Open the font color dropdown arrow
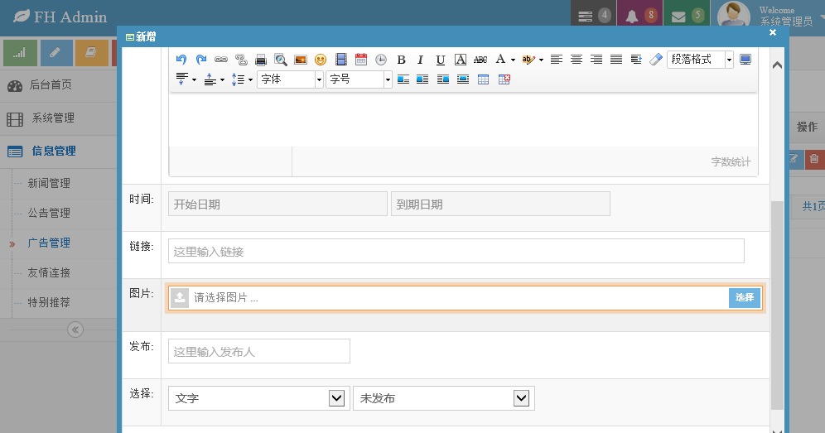Viewport: 825px width, 433px height. click(513, 60)
